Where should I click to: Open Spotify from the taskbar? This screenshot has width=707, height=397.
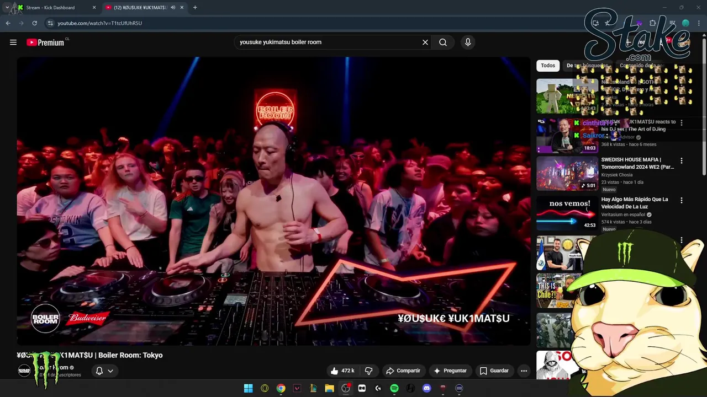pos(394,388)
